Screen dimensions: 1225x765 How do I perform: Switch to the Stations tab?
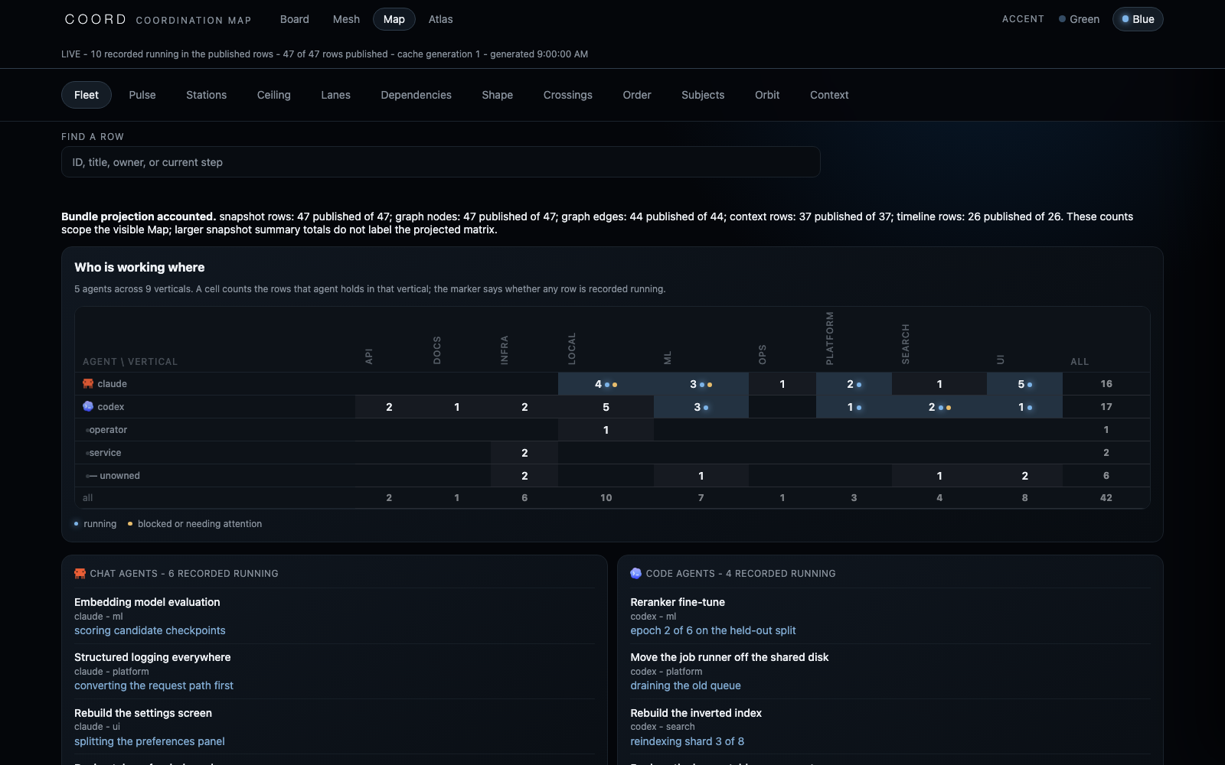point(207,95)
